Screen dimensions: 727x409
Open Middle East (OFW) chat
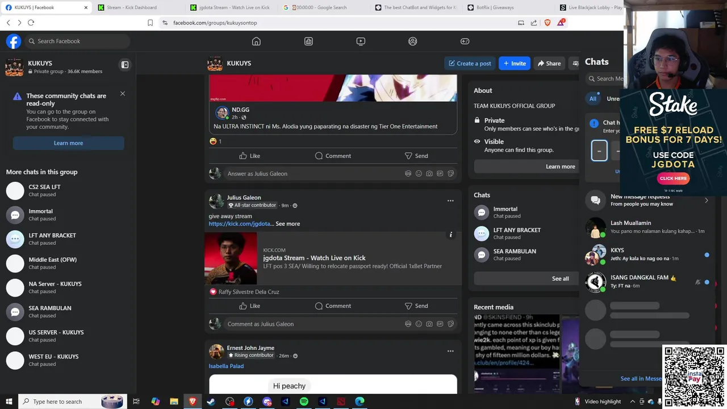click(68, 263)
